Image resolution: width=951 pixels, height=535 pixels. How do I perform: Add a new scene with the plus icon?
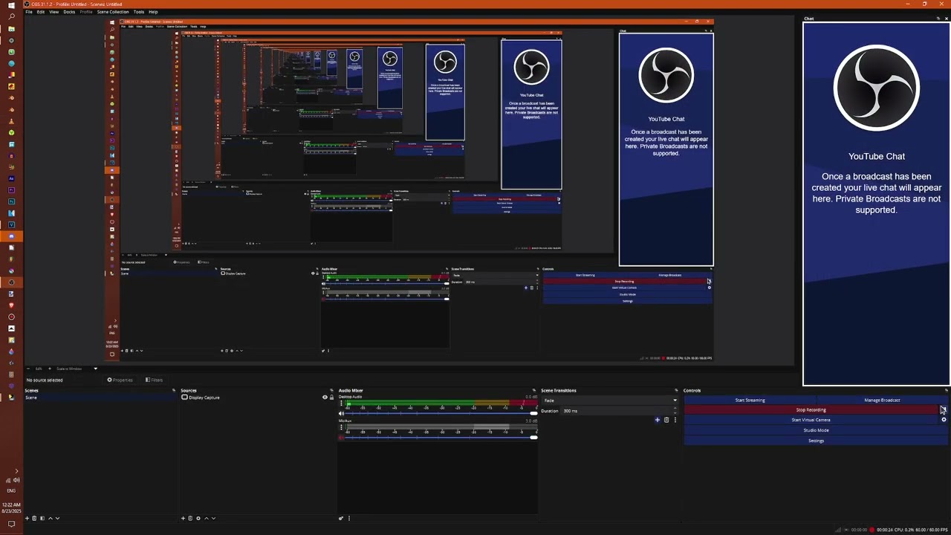coord(27,518)
